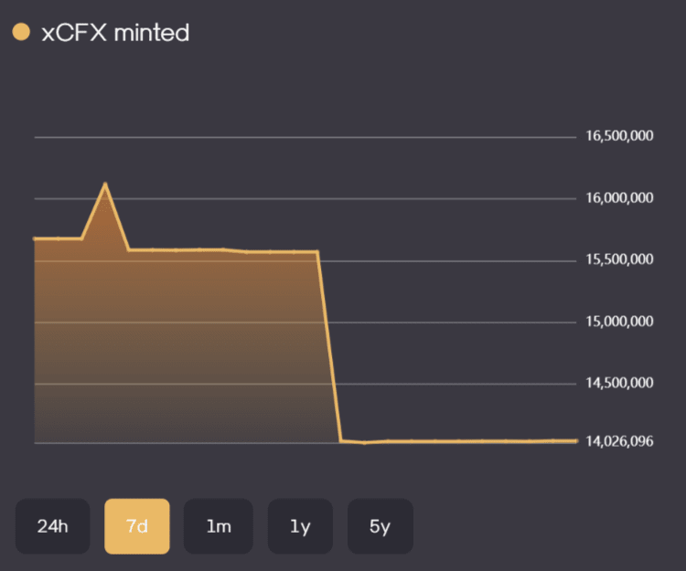Click the 16,500,000 axis label
686x571 pixels.
tap(619, 137)
